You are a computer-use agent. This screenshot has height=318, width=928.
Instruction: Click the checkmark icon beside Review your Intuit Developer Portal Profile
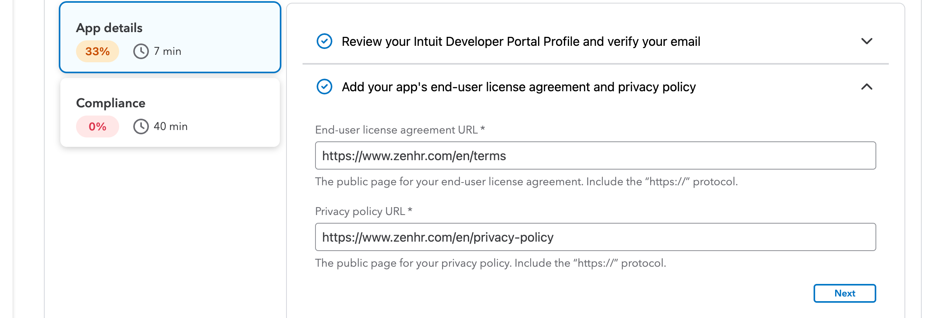click(x=324, y=41)
